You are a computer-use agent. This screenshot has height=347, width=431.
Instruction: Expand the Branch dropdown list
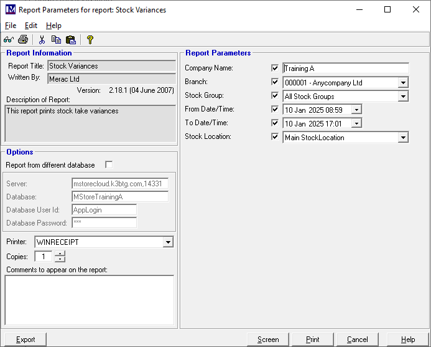403,82
